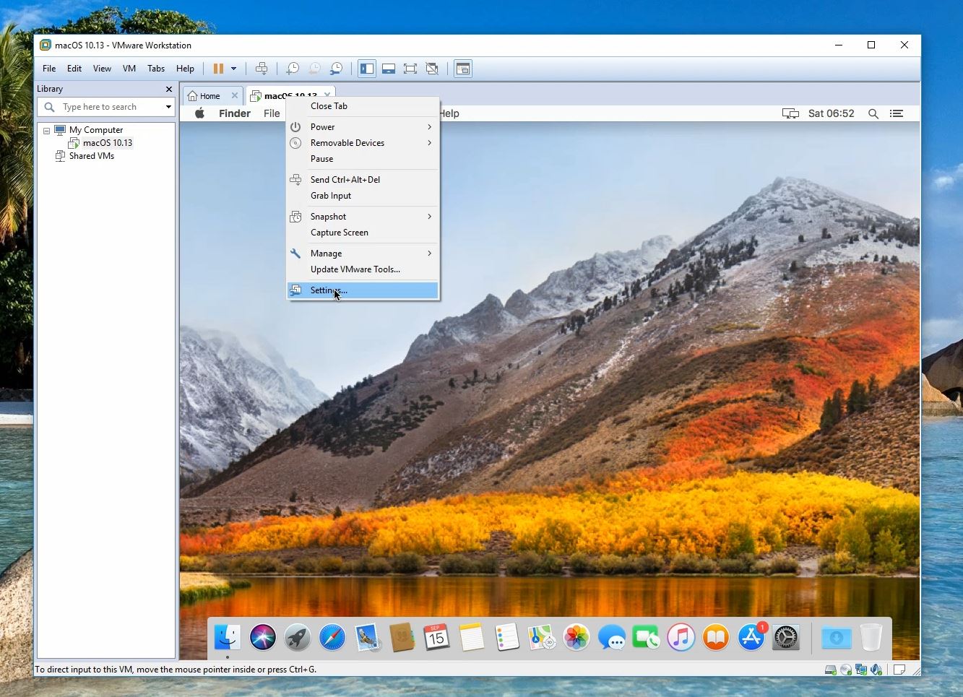Screen dimensions: 963x697
Task: Choose Update VMware Tools... menu entry
Action: click(363, 269)
